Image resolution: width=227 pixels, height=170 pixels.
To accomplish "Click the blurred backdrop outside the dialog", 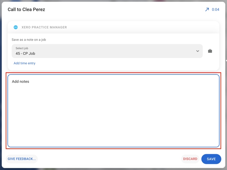I will [1, 87].
